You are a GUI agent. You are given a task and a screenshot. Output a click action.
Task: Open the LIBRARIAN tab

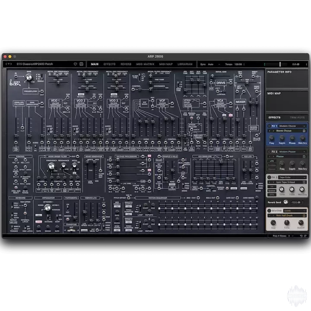click(185, 64)
